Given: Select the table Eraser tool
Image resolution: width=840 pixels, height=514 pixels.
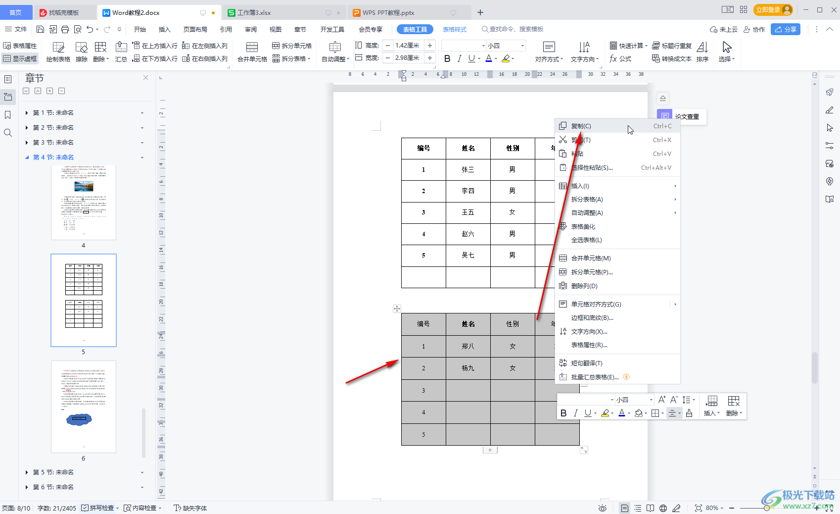Looking at the screenshot, I should (x=82, y=51).
